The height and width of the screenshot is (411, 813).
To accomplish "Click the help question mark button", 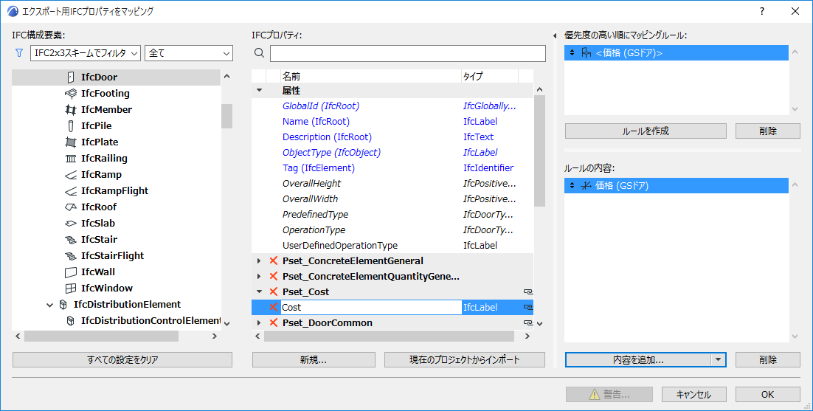I will click(761, 11).
